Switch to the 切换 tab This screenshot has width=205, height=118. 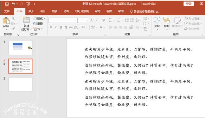point(54,11)
